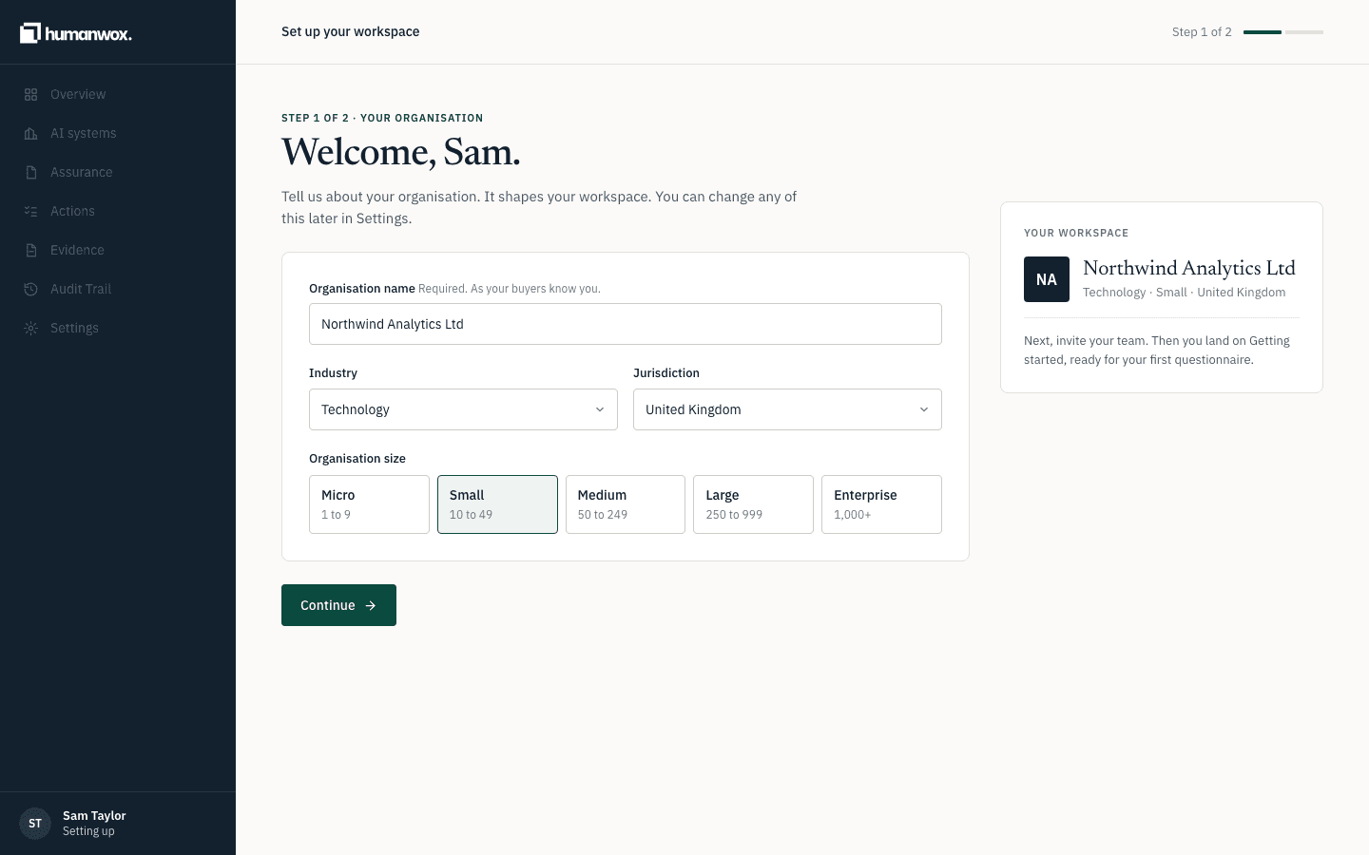Click the NA workspace avatar tile

coord(1047,279)
